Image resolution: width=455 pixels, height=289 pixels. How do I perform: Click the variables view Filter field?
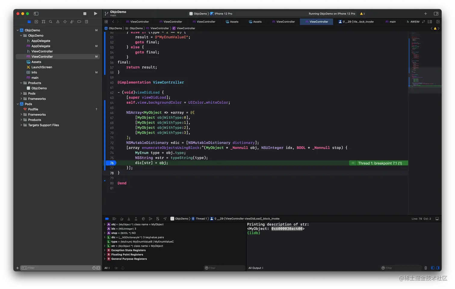(224, 268)
